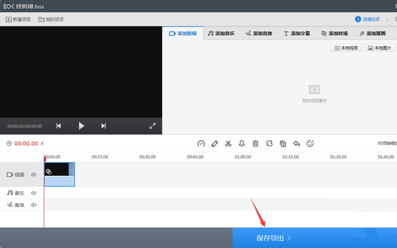Click the 00:00.00 timecode edit pencil
Image resolution: width=397 pixels, height=248 pixels.
(43, 144)
